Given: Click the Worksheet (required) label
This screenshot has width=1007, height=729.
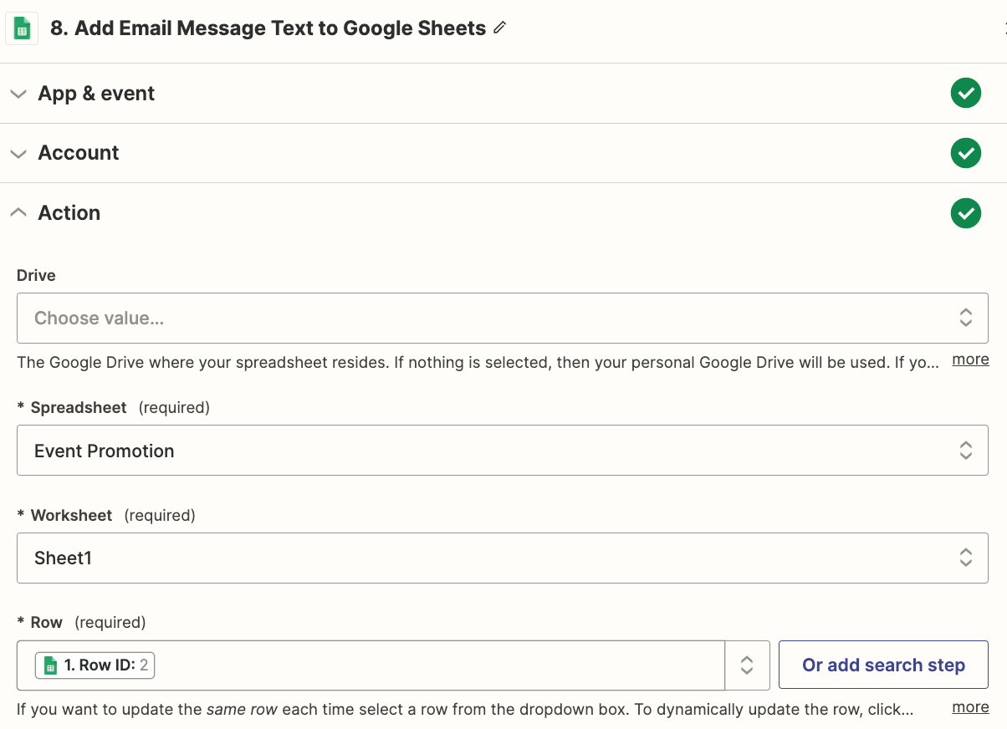Looking at the screenshot, I should (x=106, y=515).
